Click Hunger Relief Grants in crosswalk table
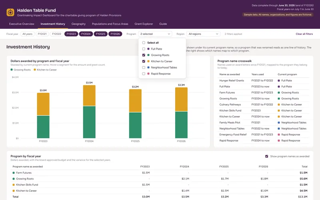Image resolution: width=320 pixels, height=200 pixels. [x=232, y=81]
